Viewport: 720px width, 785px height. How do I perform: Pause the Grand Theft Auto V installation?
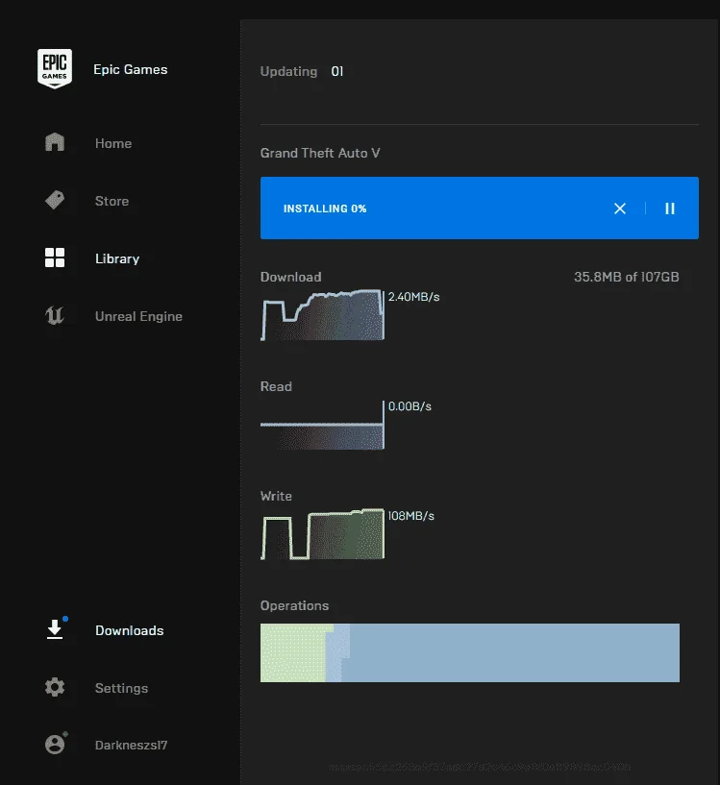[x=670, y=209]
